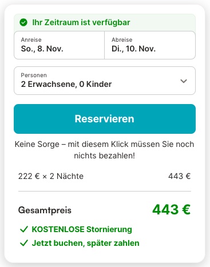Click the checkmark beside Jetzt buchen

tap(24, 243)
